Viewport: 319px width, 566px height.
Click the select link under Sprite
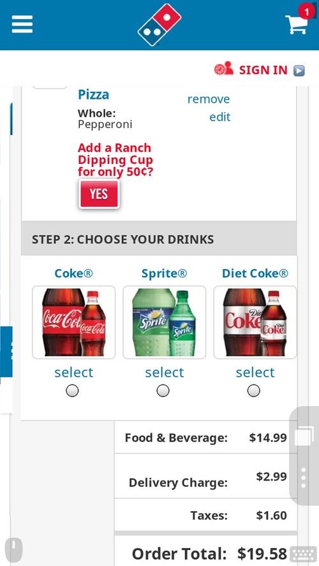click(165, 372)
